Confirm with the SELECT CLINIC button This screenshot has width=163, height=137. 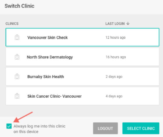(x=141, y=128)
